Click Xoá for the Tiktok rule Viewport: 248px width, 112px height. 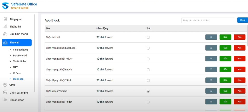tap(240, 80)
